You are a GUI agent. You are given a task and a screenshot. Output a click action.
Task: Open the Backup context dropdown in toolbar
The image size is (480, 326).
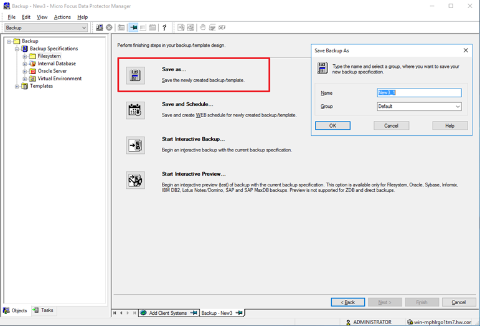pos(84,27)
